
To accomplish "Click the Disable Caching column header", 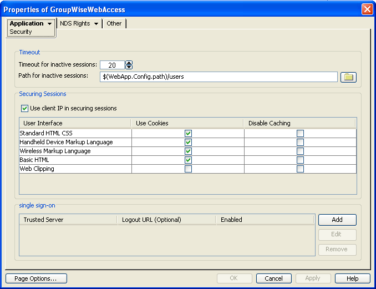I will pyautogui.click(x=299, y=123).
